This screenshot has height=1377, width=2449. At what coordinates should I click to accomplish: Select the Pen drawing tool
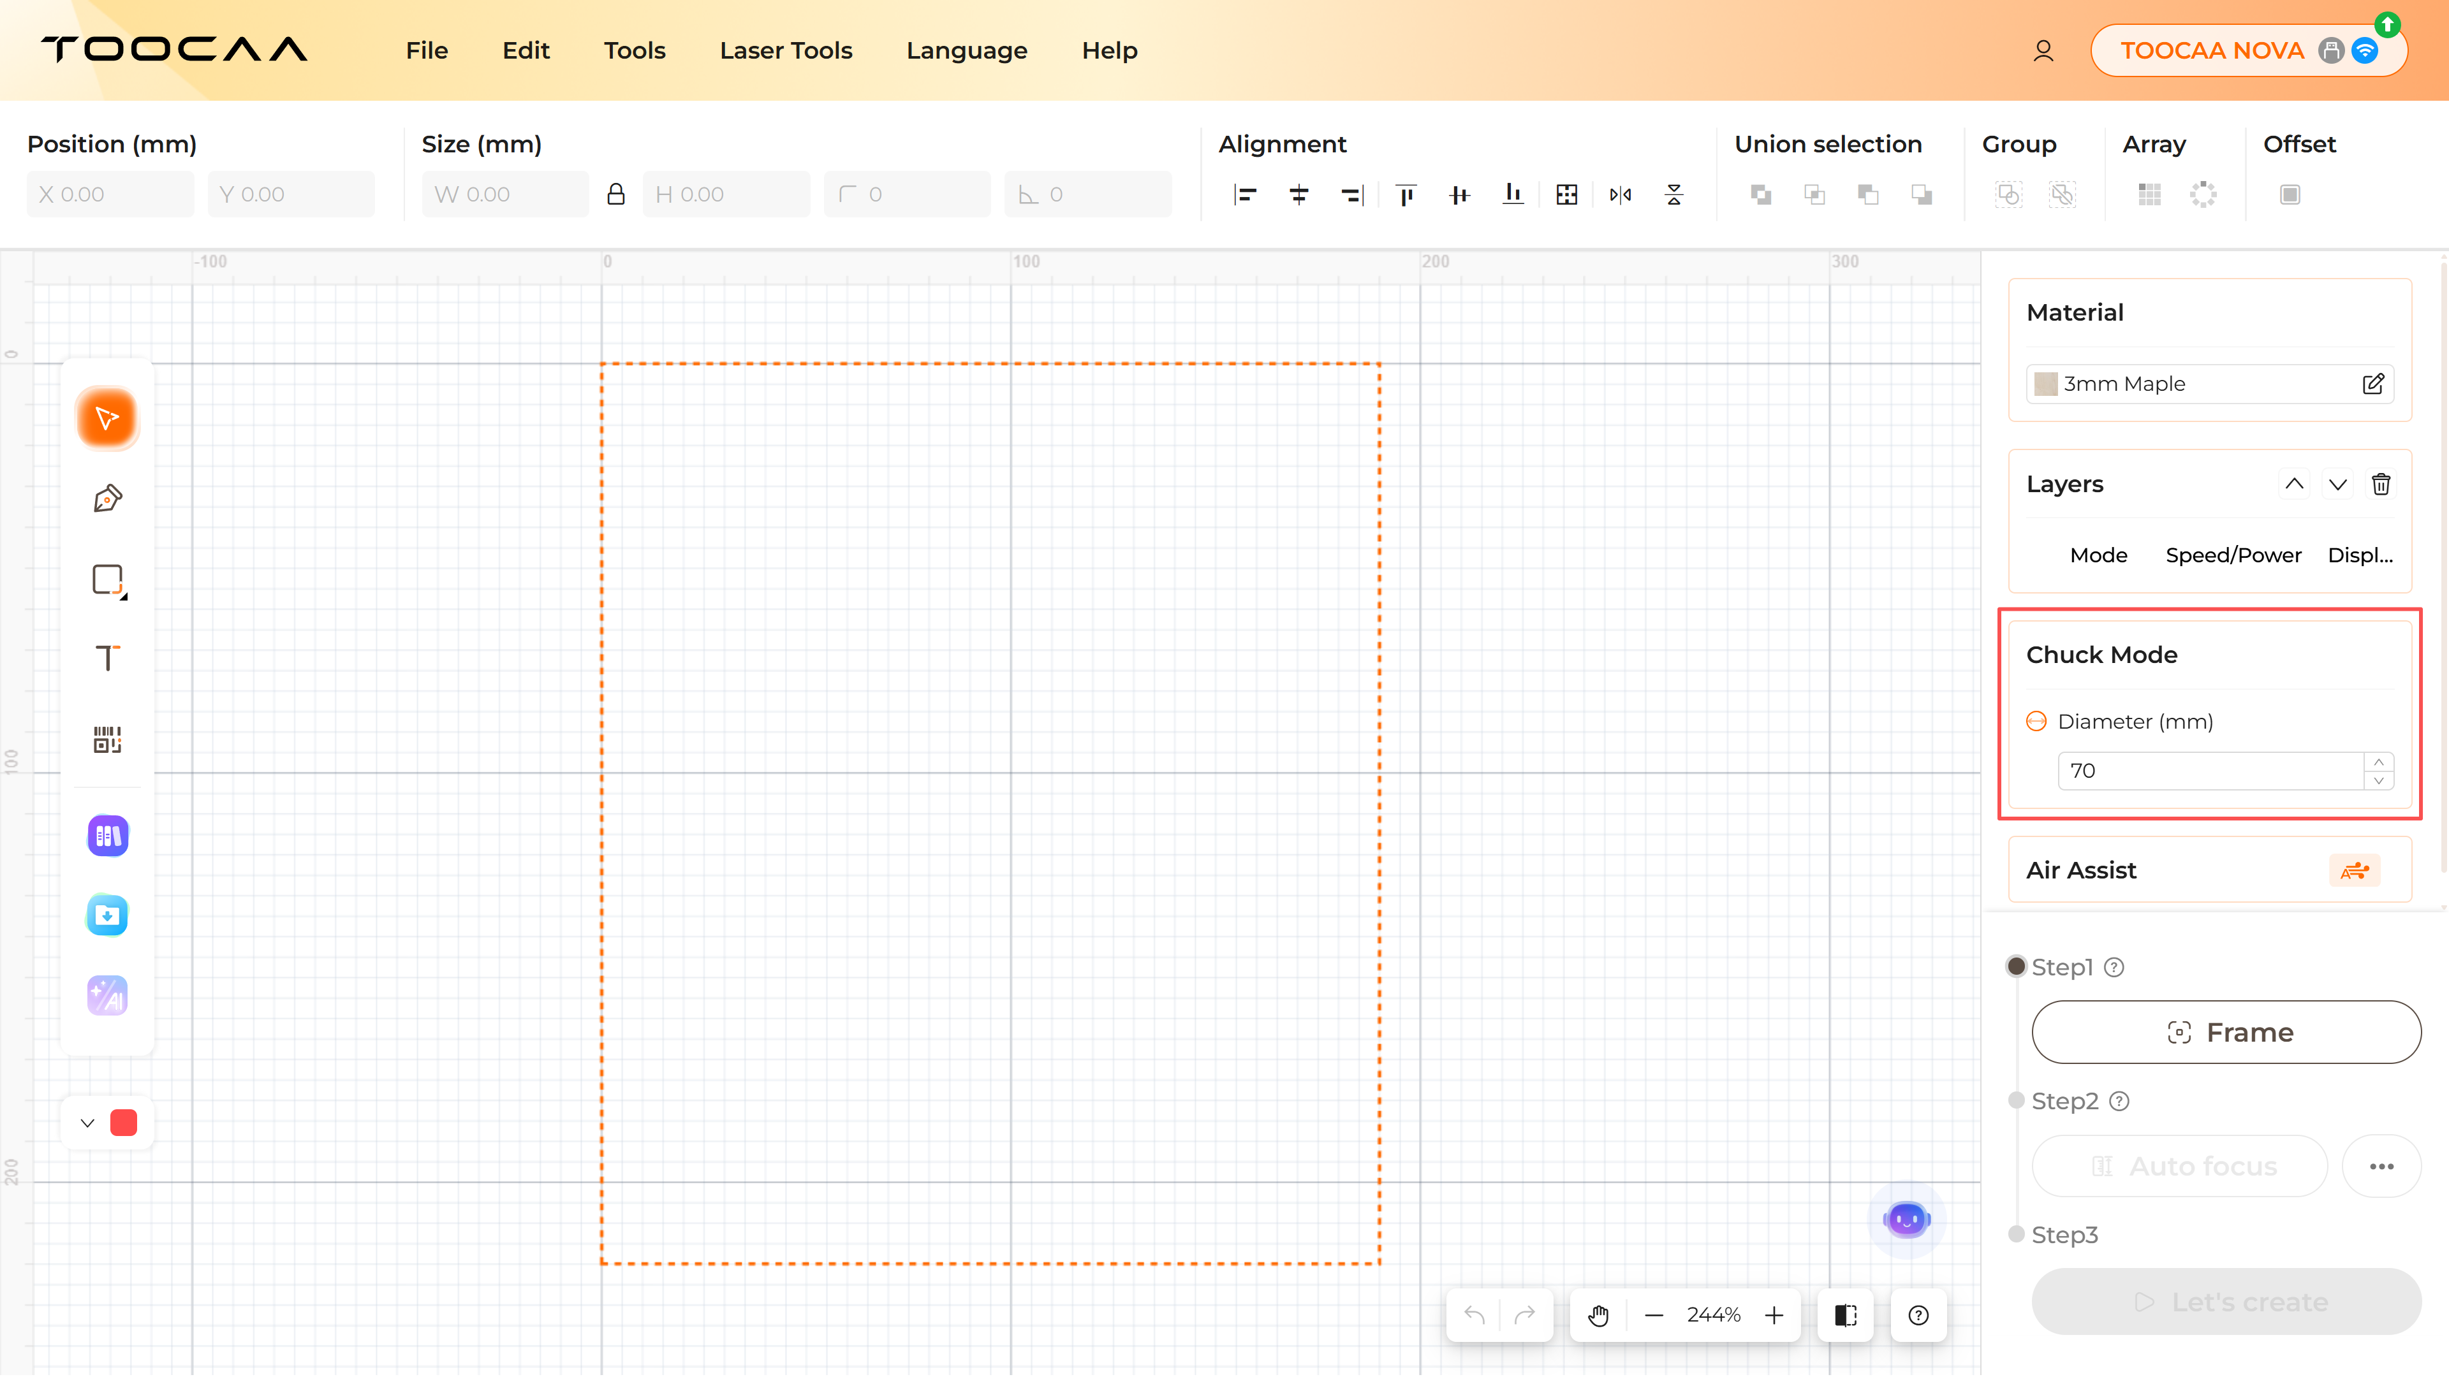(x=107, y=498)
